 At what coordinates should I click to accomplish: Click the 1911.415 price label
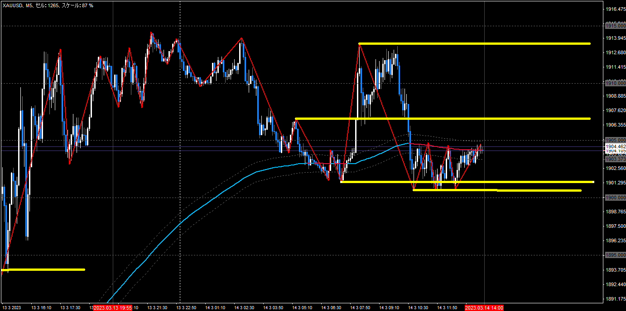616,67
